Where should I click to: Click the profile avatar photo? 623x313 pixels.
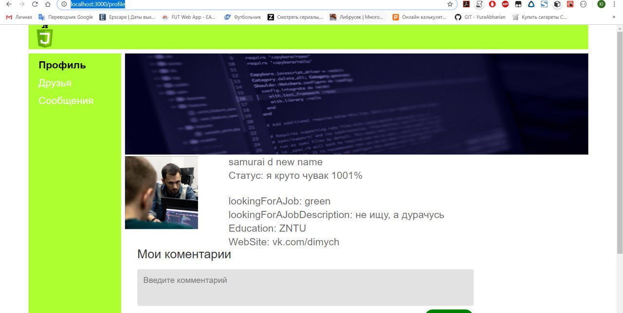pos(162,192)
